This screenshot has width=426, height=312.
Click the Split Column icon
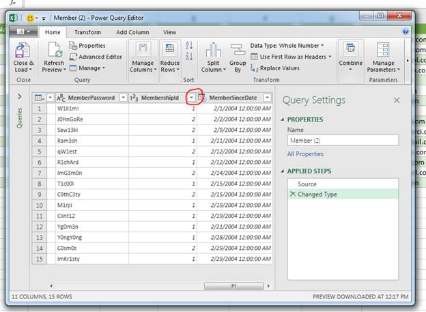(x=213, y=51)
